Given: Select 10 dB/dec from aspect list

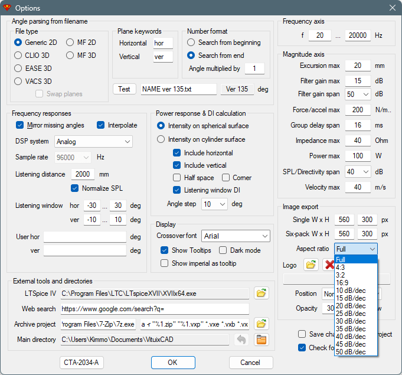Looking at the screenshot, I should coord(356,291).
